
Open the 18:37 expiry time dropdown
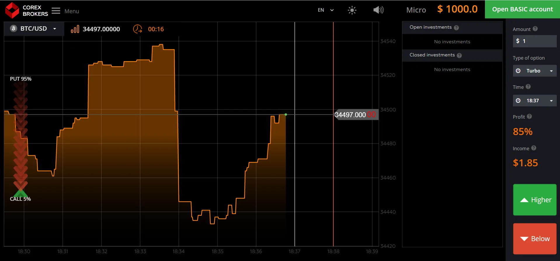[535, 101]
